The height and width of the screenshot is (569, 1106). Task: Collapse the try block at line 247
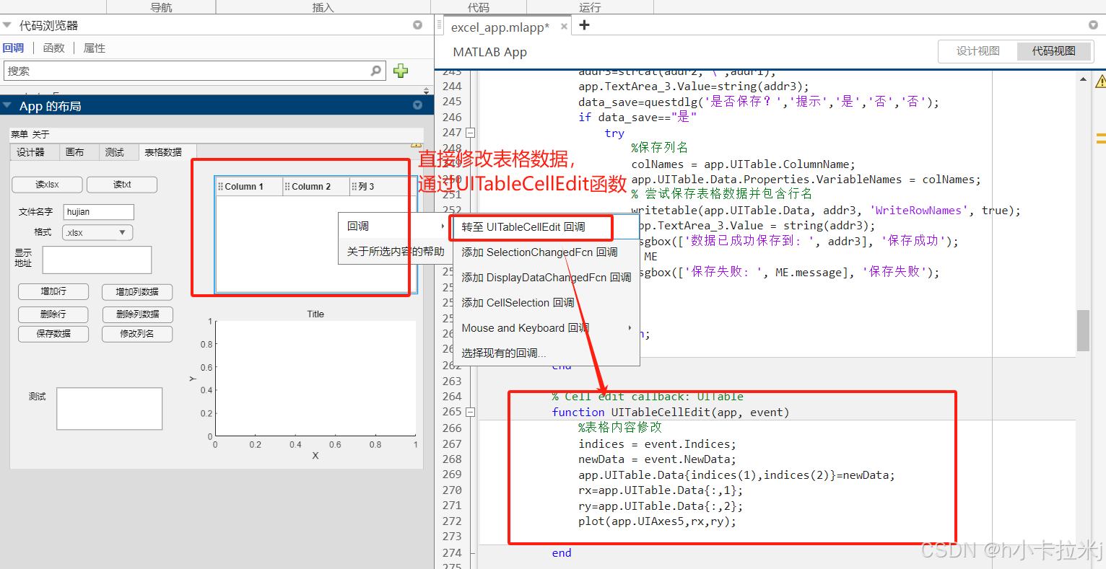click(x=470, y=133)
